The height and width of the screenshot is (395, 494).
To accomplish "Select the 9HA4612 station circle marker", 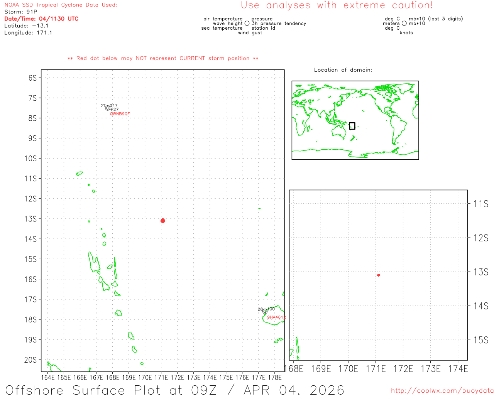I will (x=265, y=311).
